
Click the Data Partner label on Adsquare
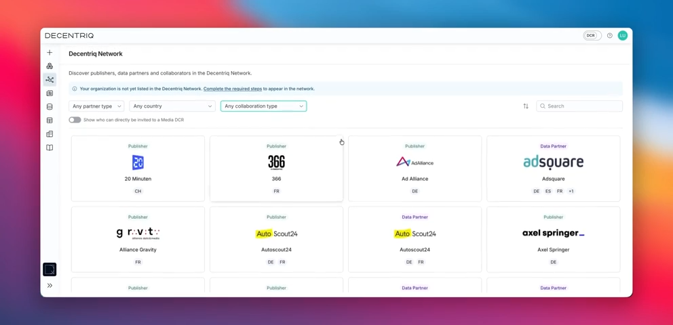click(553, 146)
